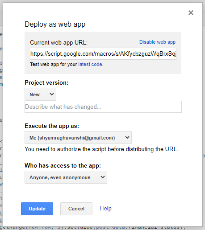Image resolution: width=205 pixels, height=230 pixels.
Task: Cancel the web app deployment
Action: (x=76, y=209)
